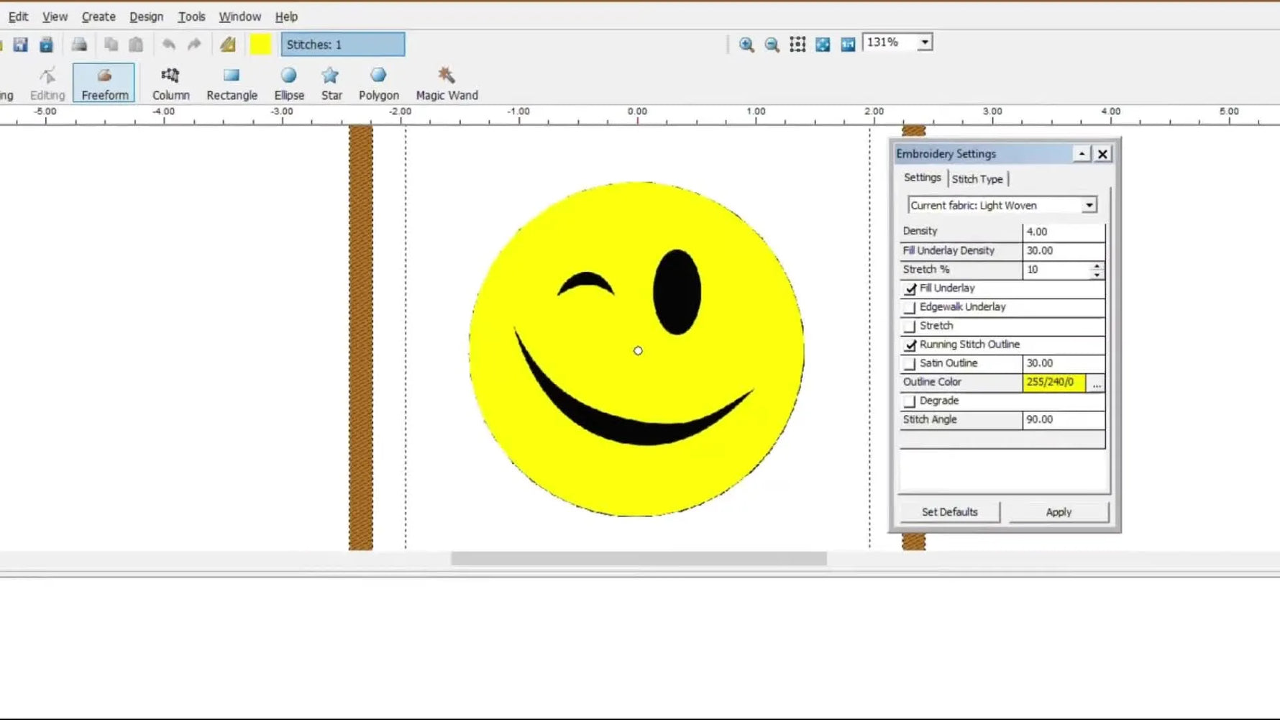The height and width of the screenshot is (720, 1280).
Task: Switch to the Settings tab
Action: 922,178
